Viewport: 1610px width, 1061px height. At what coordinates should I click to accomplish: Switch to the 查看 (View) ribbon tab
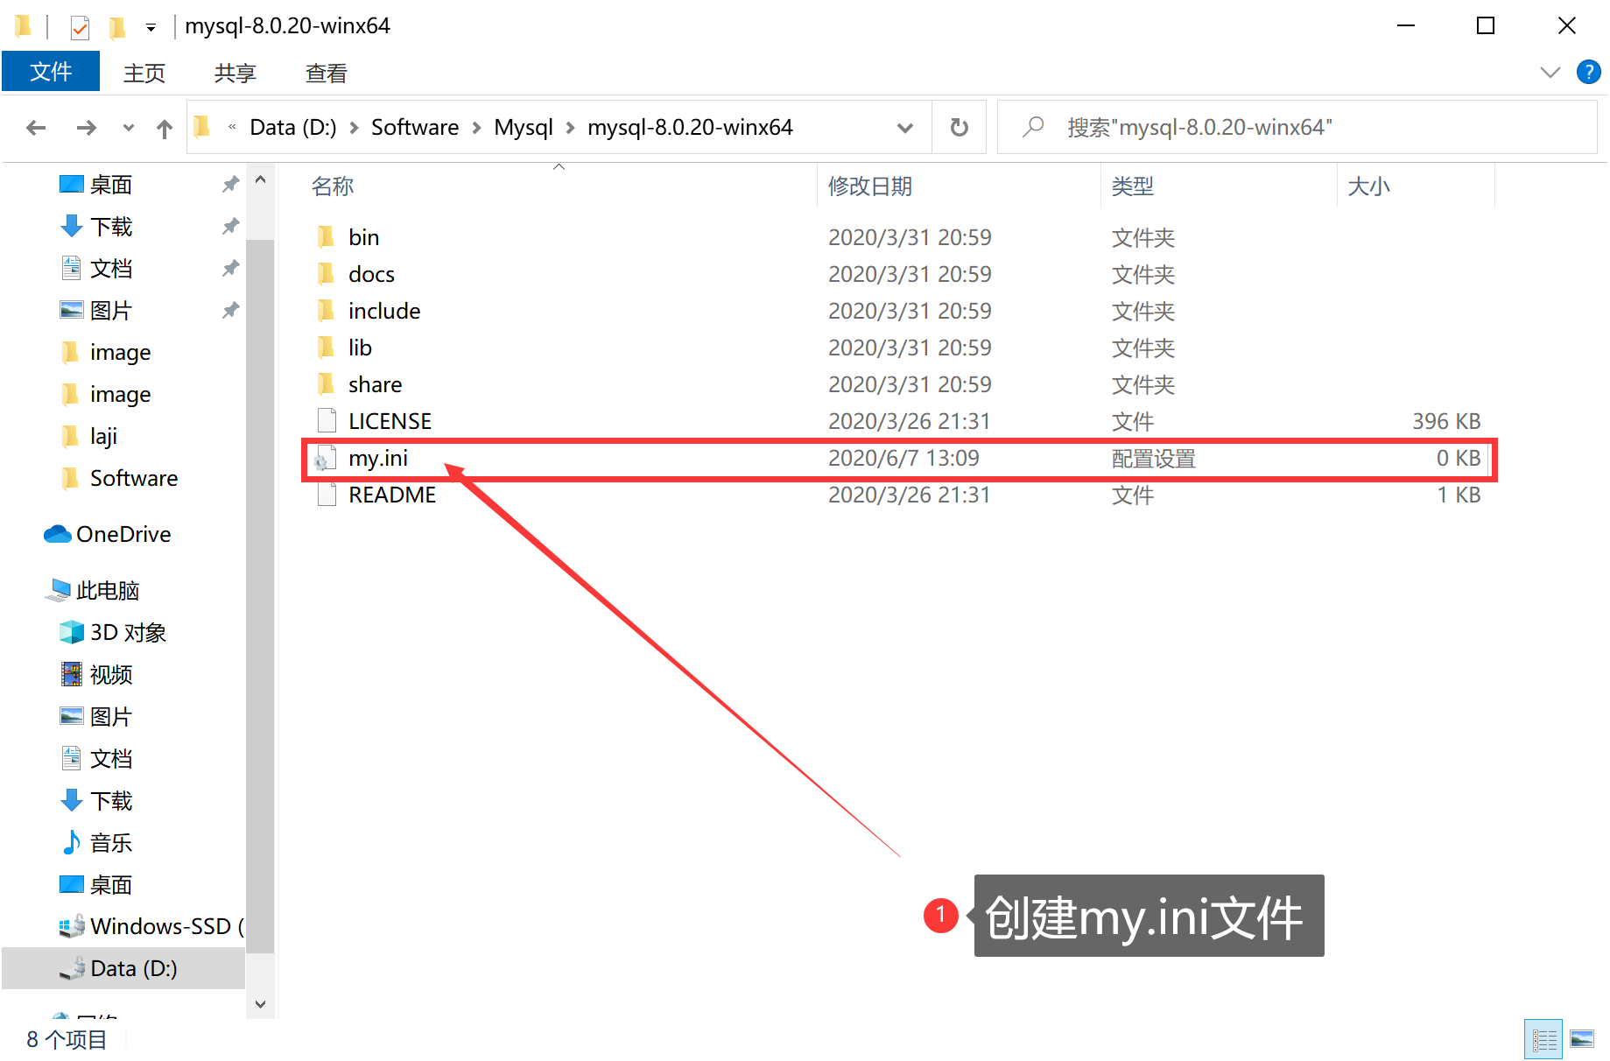[327, 74]
